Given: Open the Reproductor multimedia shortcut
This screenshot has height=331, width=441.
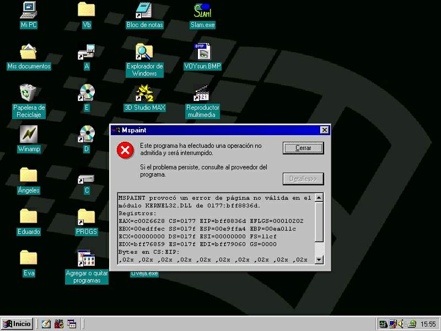Looking at the screenshot, I should coord(202,94).
